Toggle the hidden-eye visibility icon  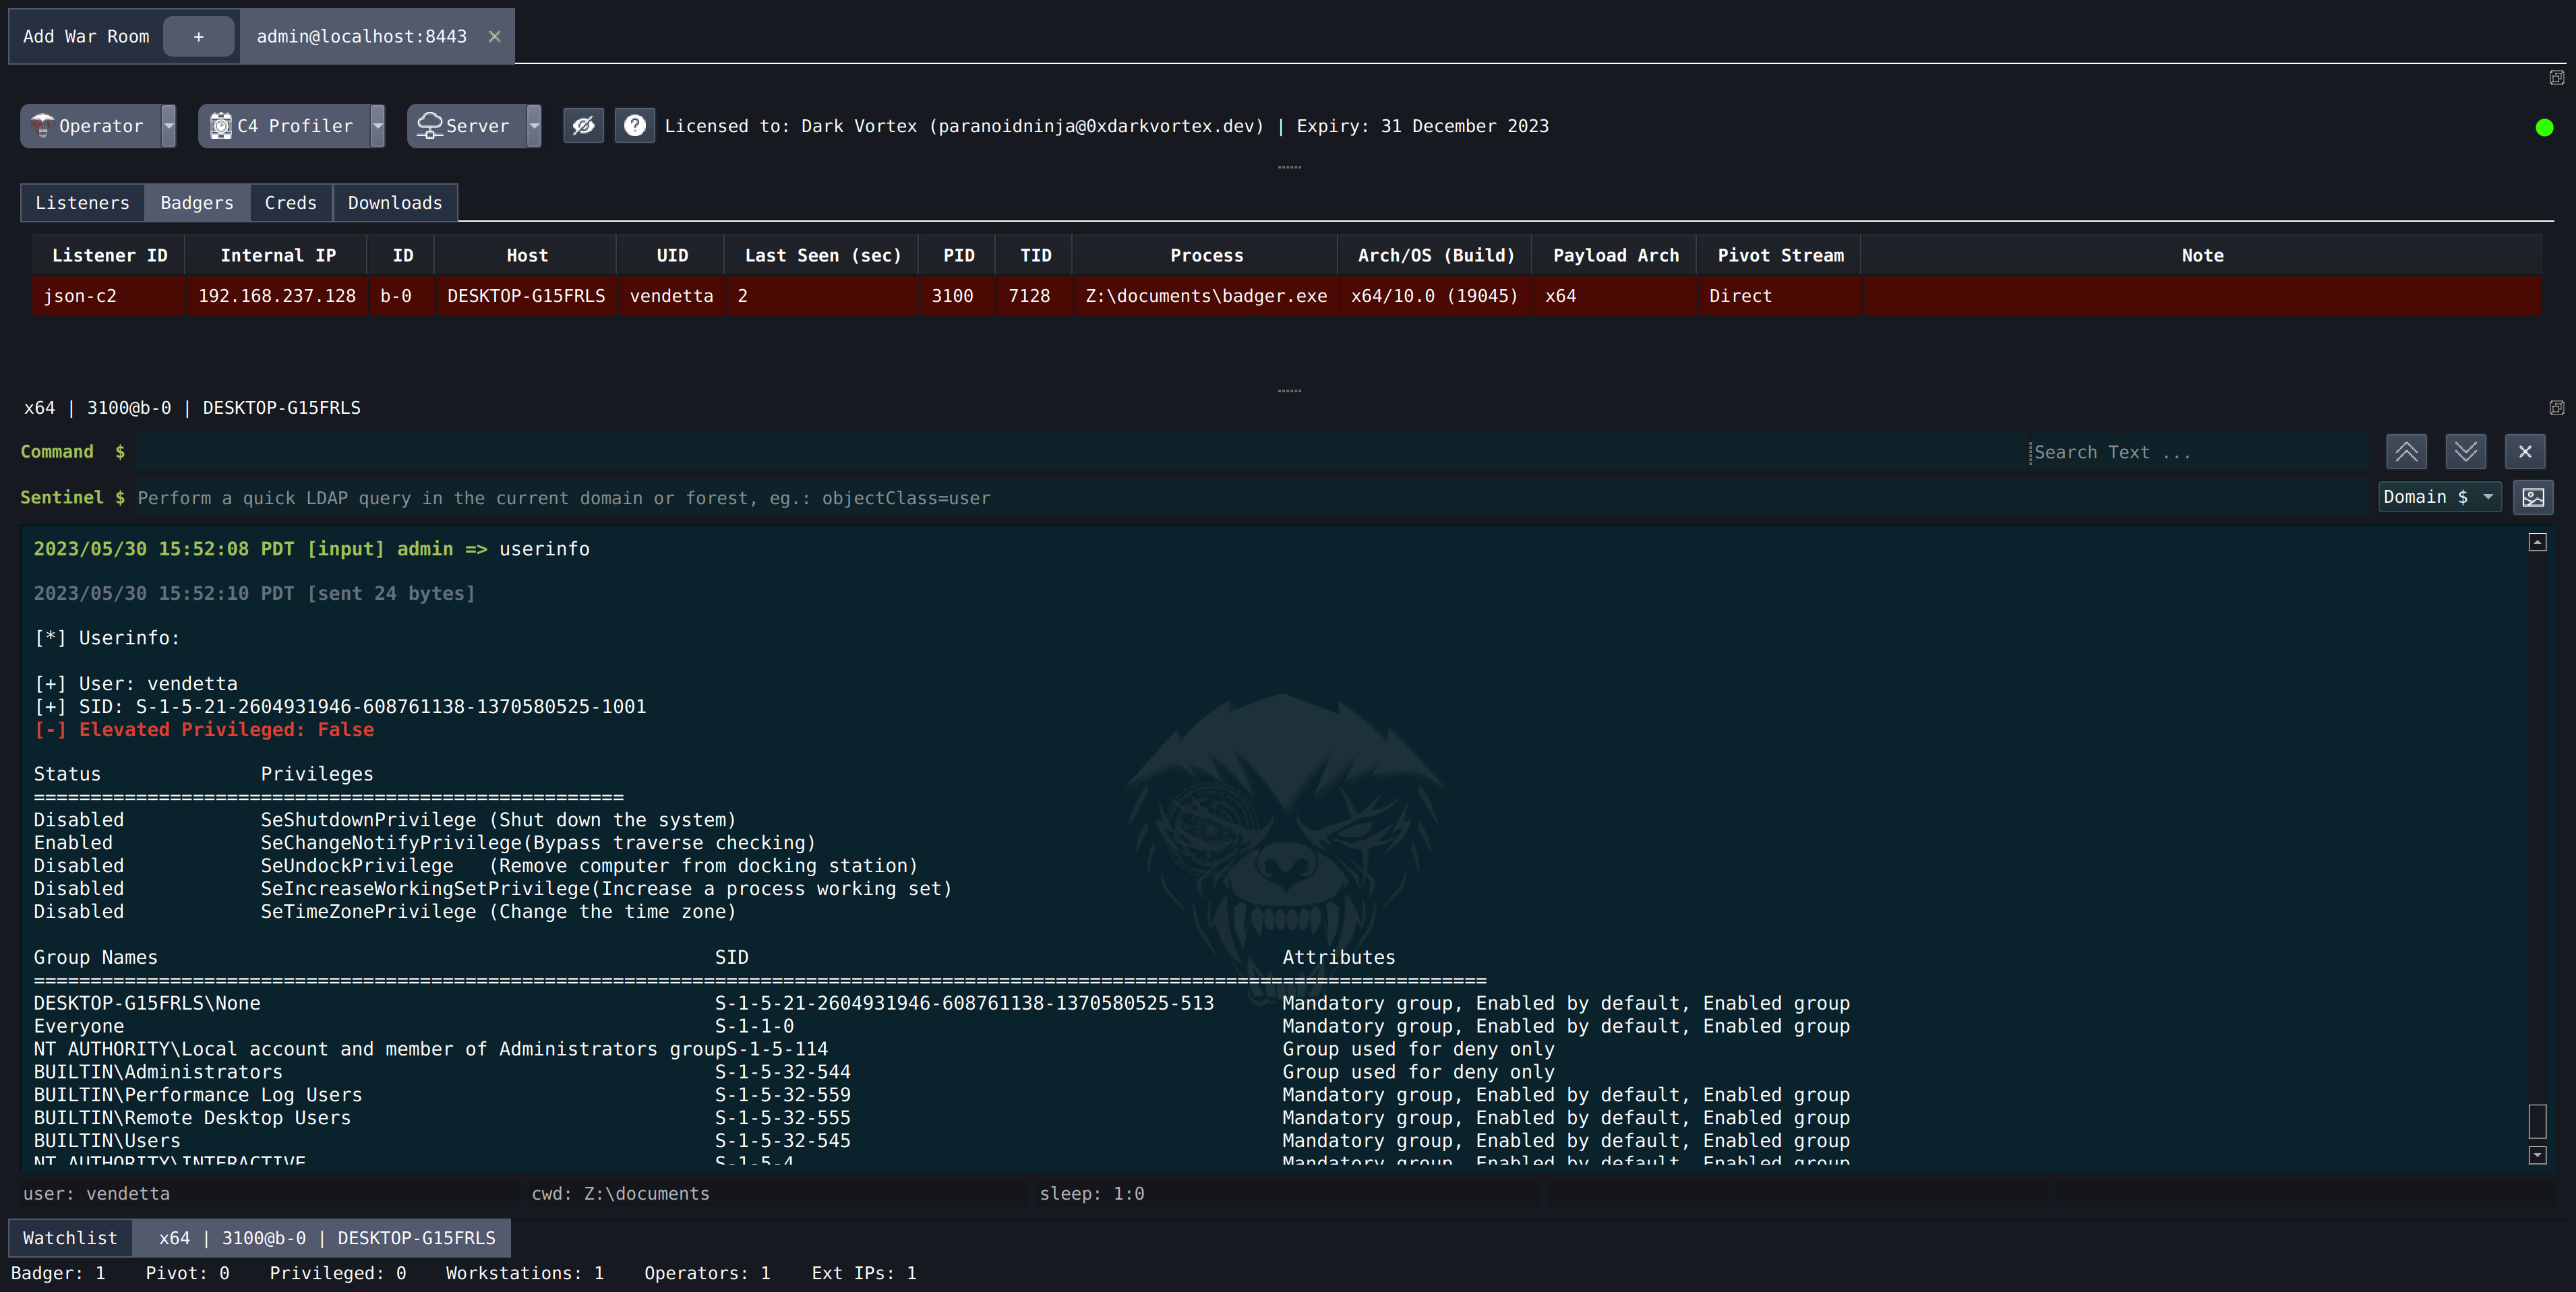coord(583,126)
